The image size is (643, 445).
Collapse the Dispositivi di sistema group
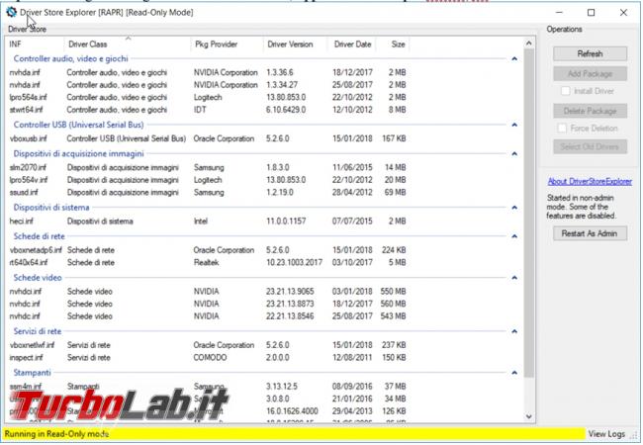click(x=514, y=208)
